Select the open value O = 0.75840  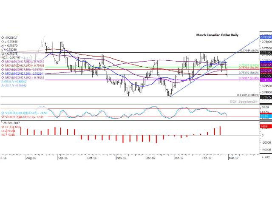pos(9,42)
